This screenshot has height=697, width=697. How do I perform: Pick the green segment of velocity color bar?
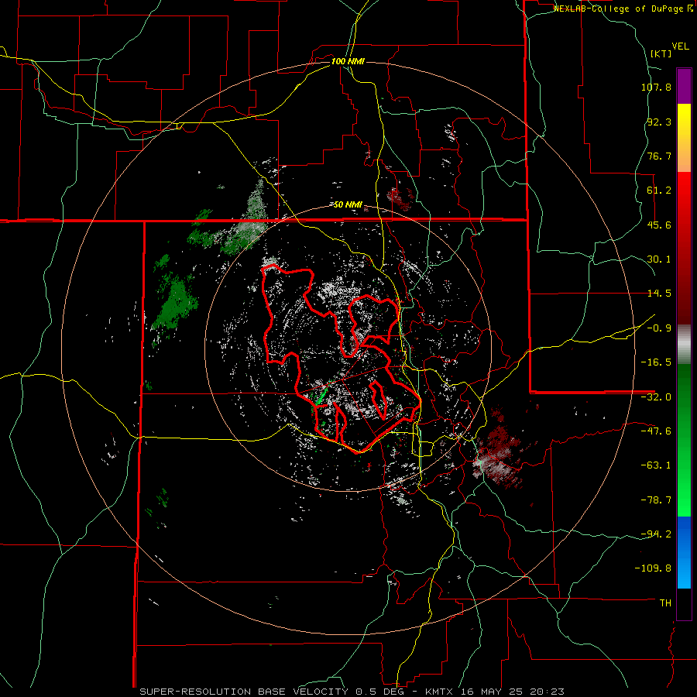coord(684,440)
